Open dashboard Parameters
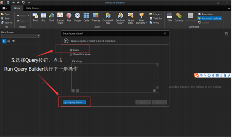The height and width of the screenshot is (137, 232). pos(206,14)
